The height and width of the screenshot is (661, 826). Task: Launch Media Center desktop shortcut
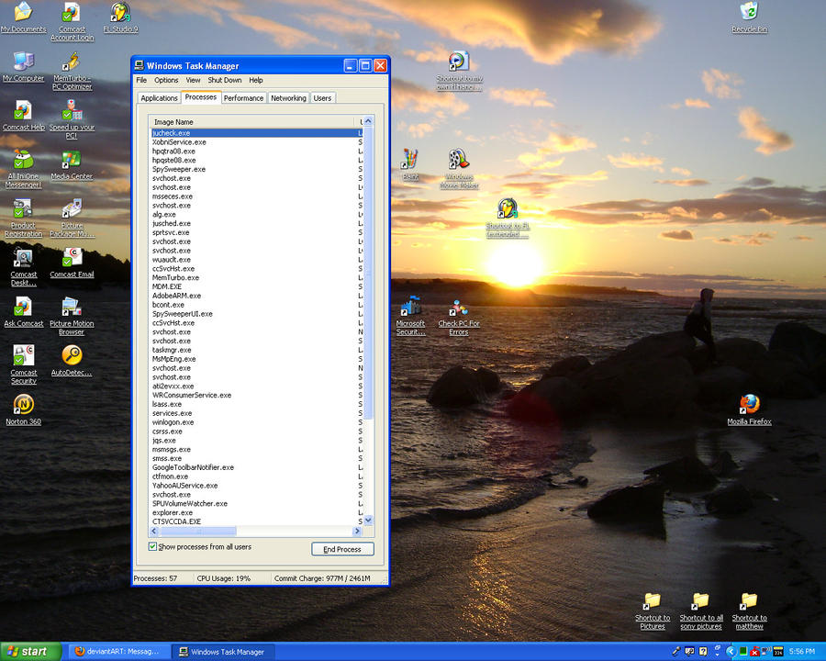[x=73, y=164]
